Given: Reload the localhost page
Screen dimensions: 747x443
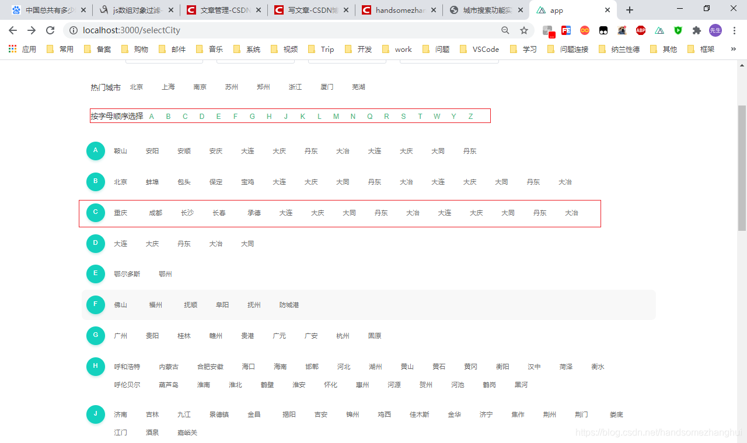Looking at the screenshot, I should 51,30.
